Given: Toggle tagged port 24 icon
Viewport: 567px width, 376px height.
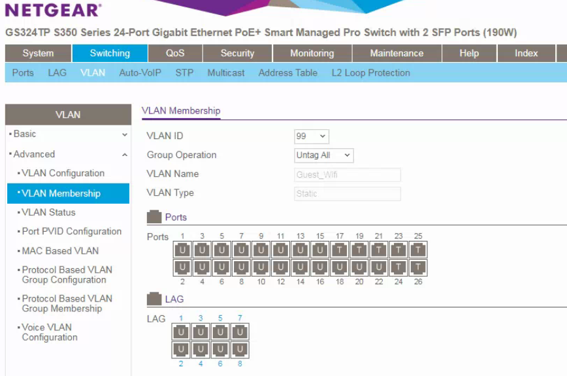Looking at the screenshot, I should click(x=398, y=267).
